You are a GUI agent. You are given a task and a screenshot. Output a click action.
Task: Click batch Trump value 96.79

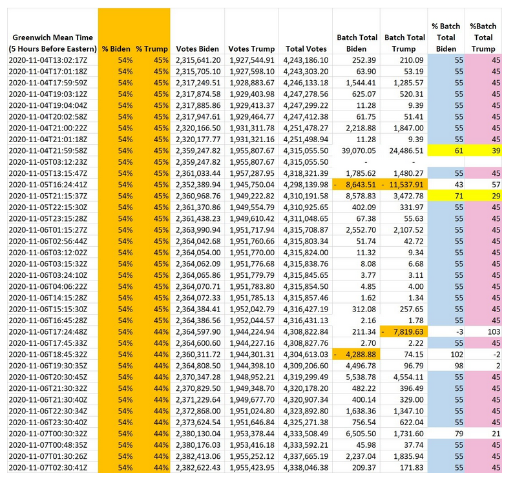[x=414, y=366]
